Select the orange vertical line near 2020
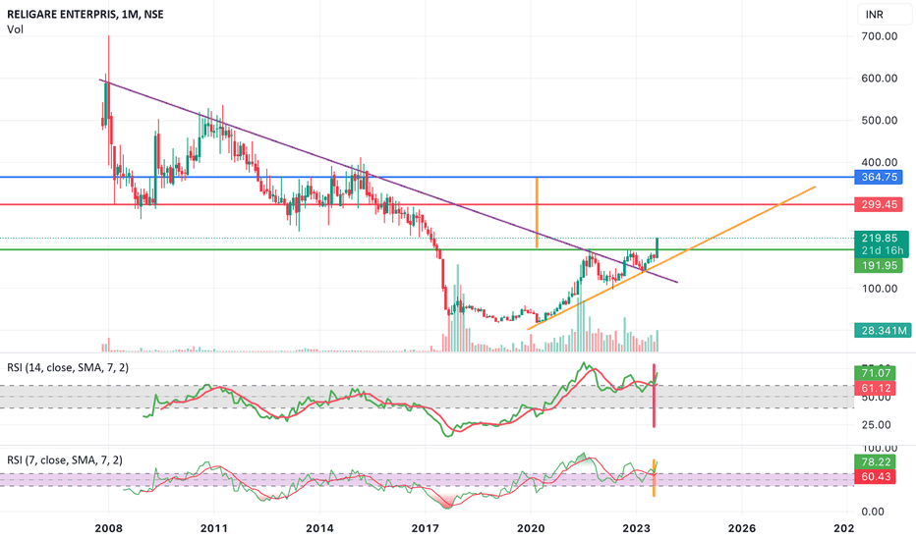 point(537,213)
